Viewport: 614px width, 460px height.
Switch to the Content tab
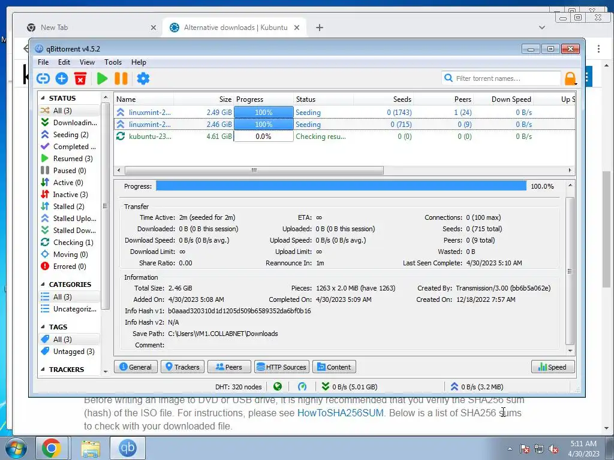click(x=334, y=367)
